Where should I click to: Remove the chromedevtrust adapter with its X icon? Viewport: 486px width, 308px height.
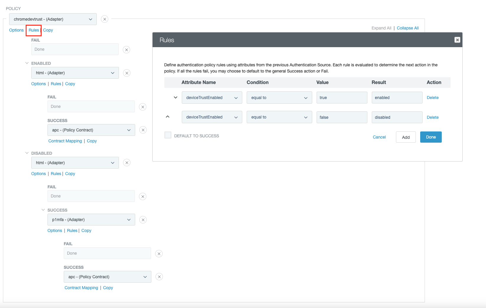point(104,19)
